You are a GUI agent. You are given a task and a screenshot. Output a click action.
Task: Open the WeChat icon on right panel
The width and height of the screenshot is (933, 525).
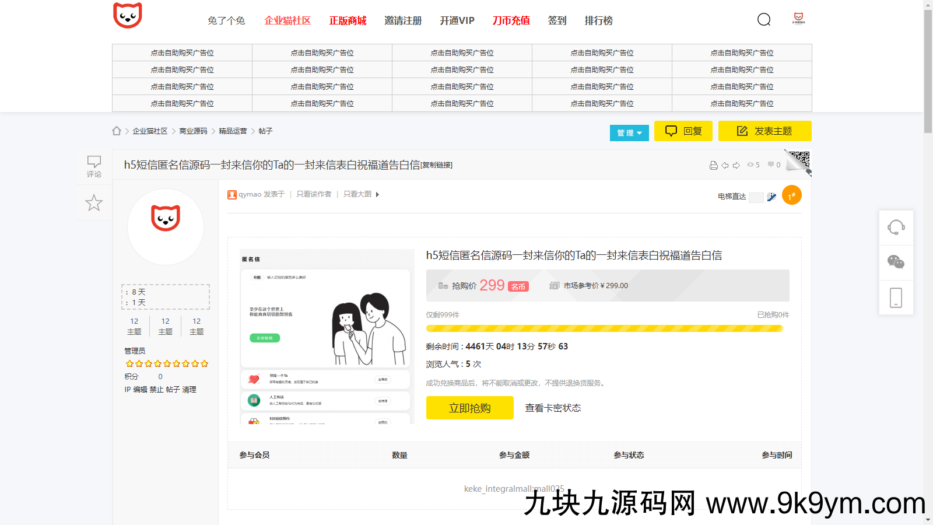pyautogui.click(x=896, y=262)
